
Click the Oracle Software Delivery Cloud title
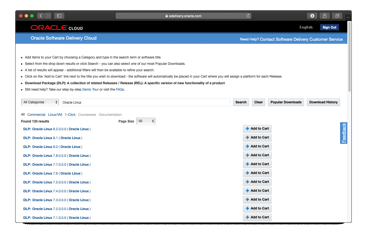point(64,38)
